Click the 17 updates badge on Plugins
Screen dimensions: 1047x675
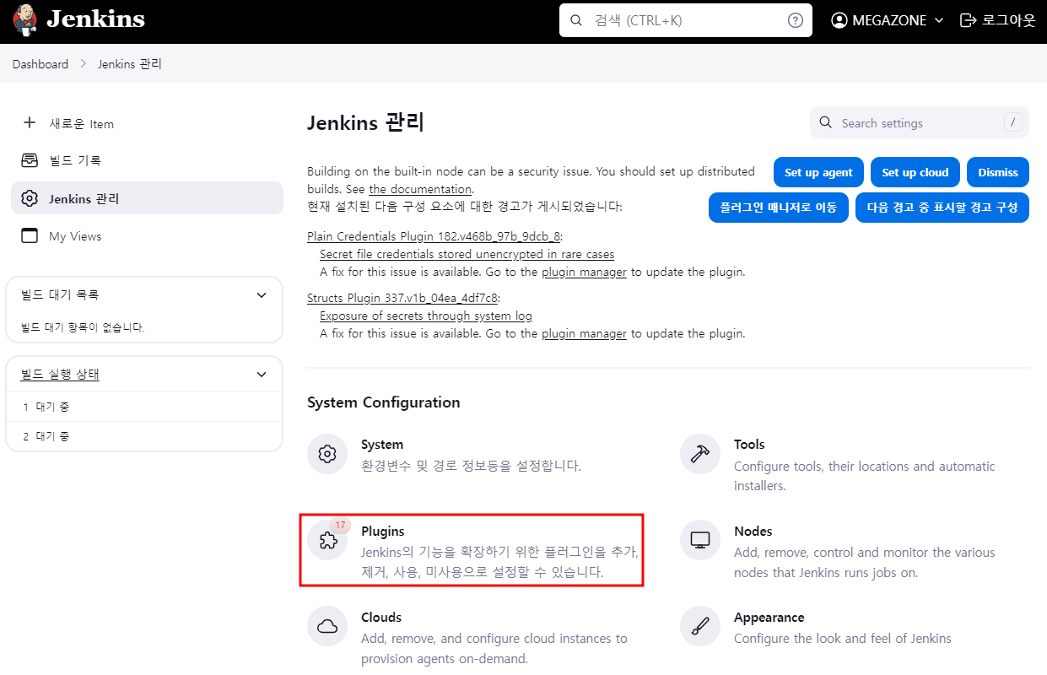tap(340, 525)
